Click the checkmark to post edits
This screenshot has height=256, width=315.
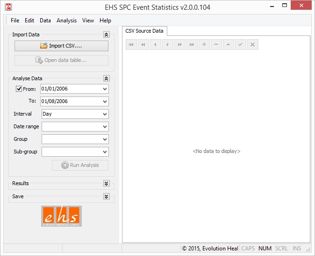(240, 45)
